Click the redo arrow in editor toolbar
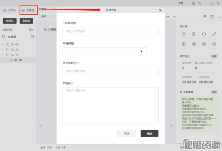The image size is (222, 151). tap(168, 17)
